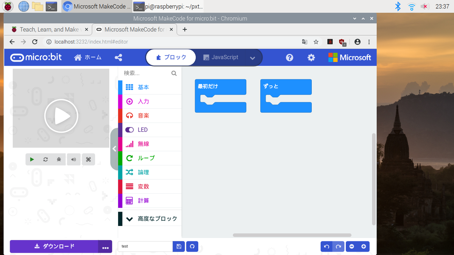Open the 音楽 block category

click(x=150, y=116)
